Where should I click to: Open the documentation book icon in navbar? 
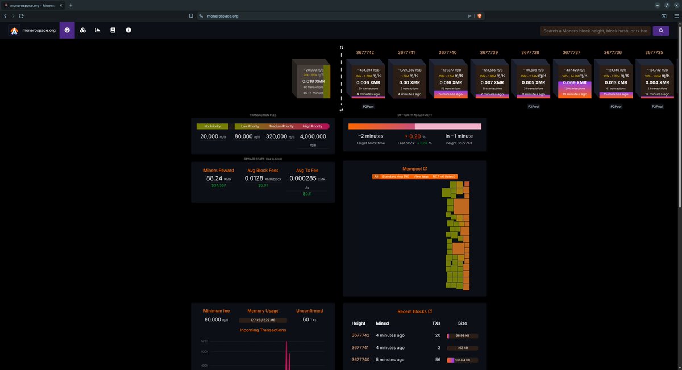click(x=113, y=30)
